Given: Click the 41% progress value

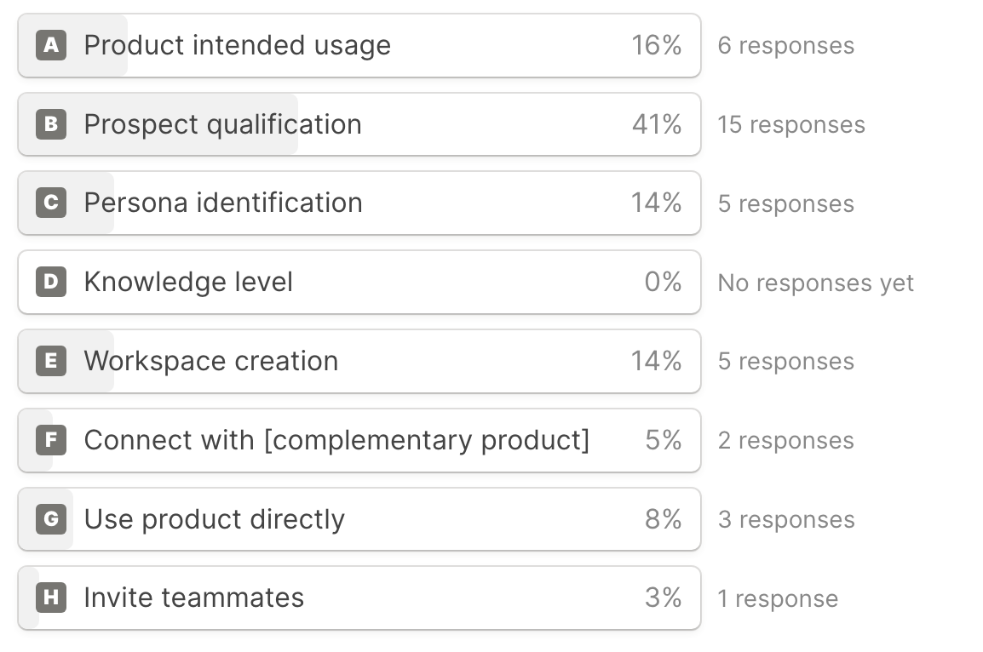Looking at the screenshot, I should 656,124.
